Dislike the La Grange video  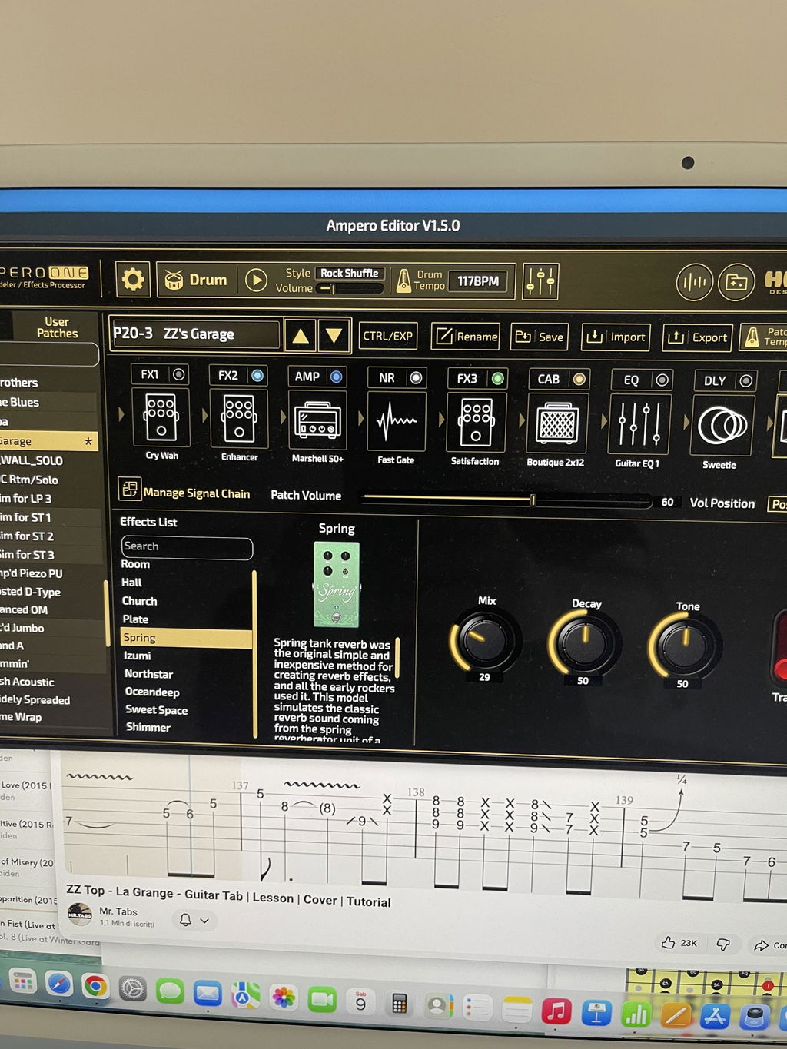coord(723,944)
